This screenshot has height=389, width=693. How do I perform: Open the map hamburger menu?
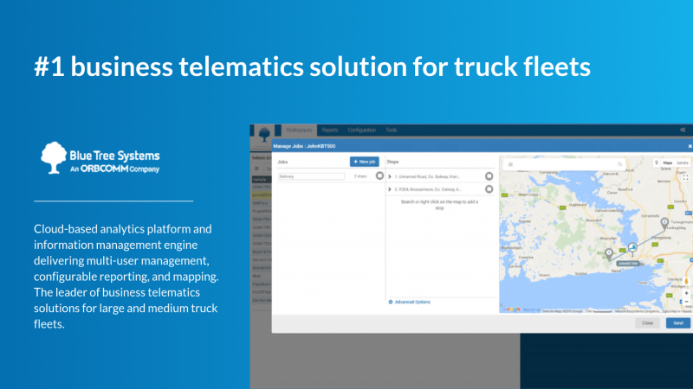pyautogui.click(x=510, y=164)
